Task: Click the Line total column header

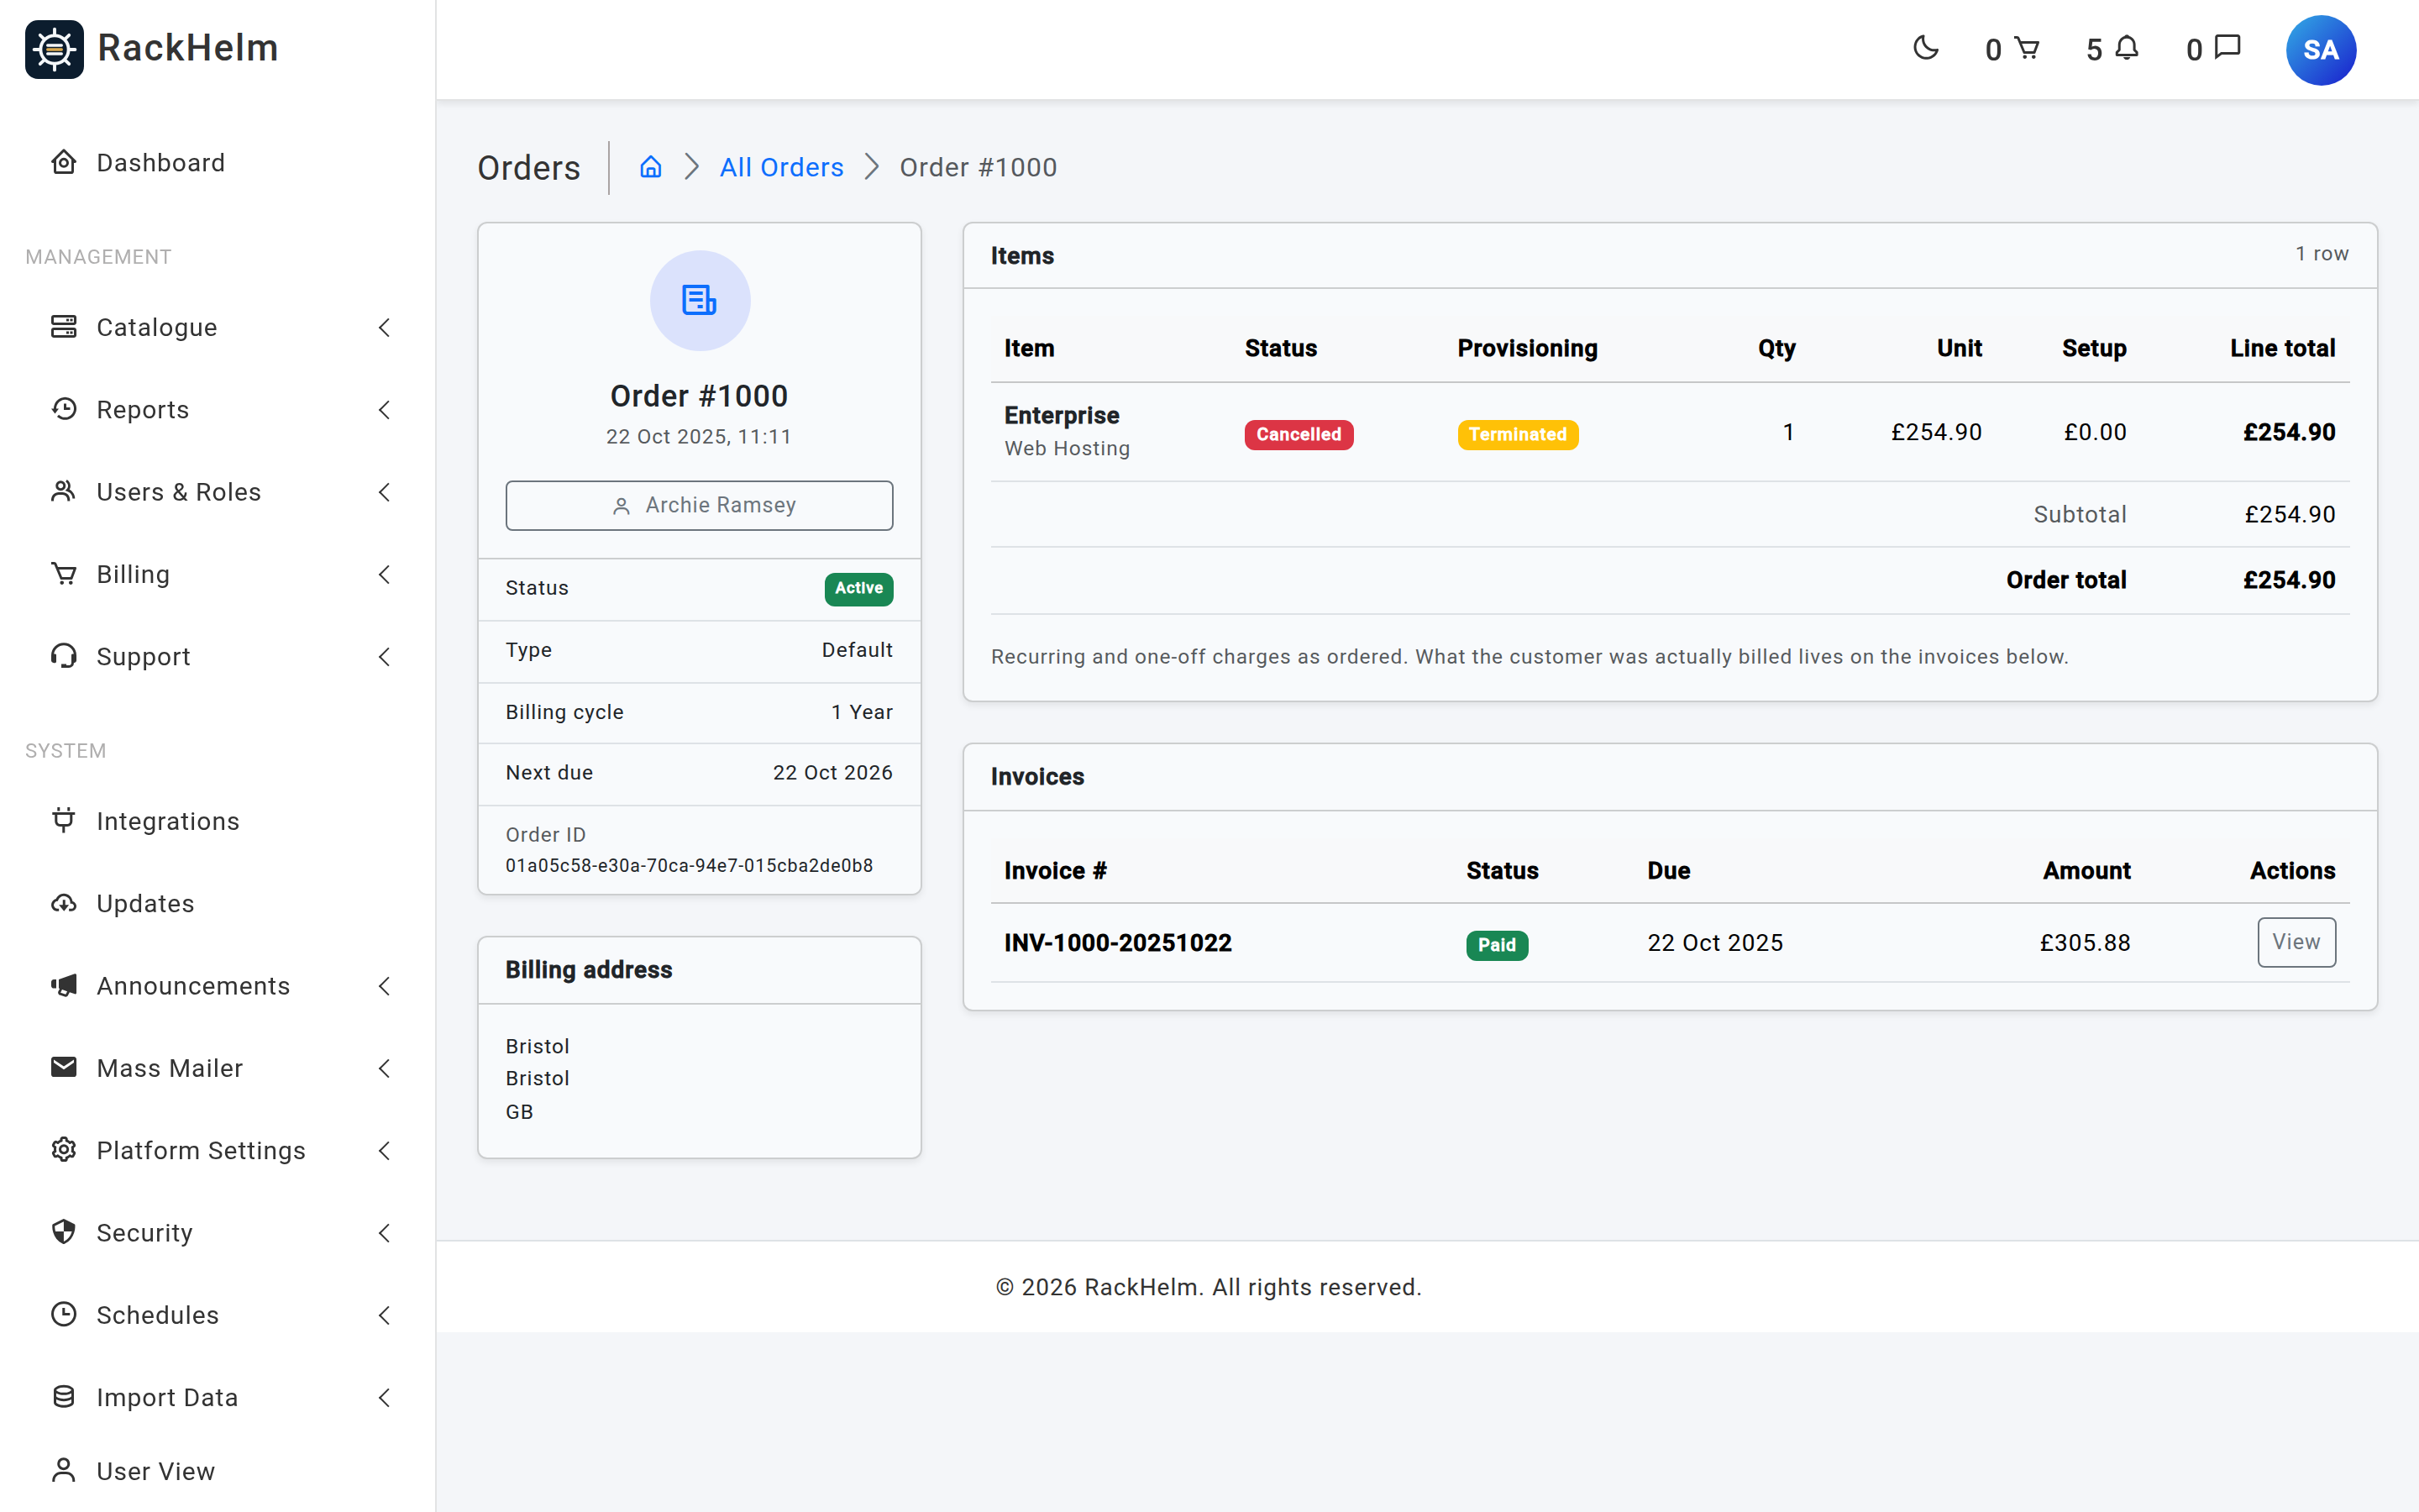Action: pos(2282,348)
